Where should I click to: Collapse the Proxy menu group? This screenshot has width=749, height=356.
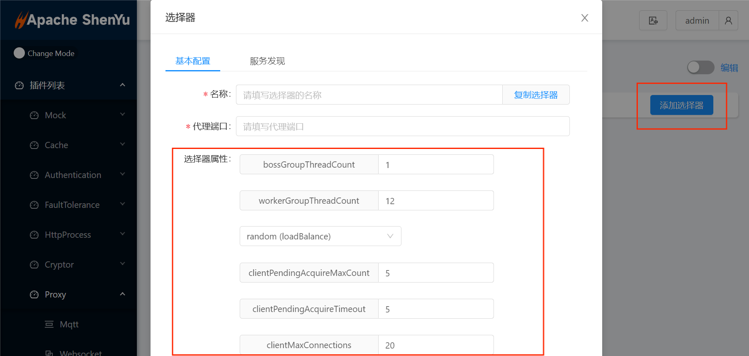click(x=122, y=294)
